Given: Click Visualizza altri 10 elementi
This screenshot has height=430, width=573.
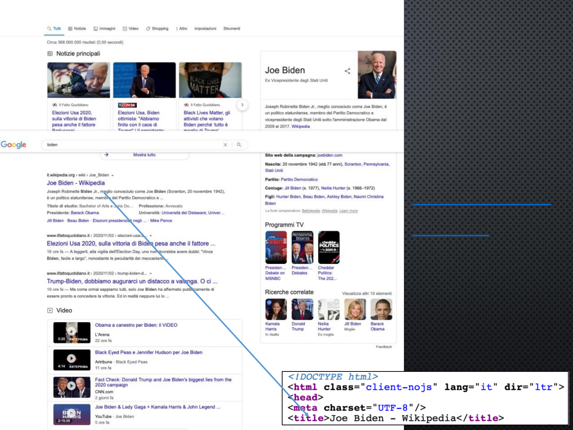Looking at the screenshot, I should pos(367,293).
